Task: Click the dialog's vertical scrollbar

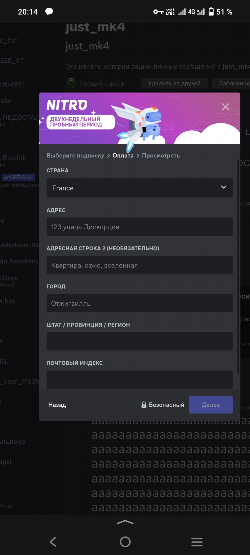Action: coord(238,267)
